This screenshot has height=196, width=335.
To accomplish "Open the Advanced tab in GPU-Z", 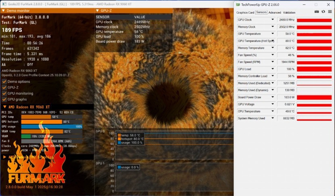I will [275, 13].
